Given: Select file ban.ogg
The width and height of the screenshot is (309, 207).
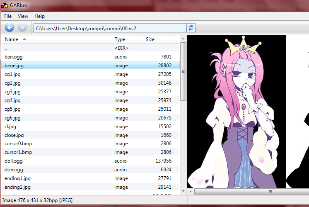Looking at the screenshot, I should pyautogui.click(x=91, y=57).
